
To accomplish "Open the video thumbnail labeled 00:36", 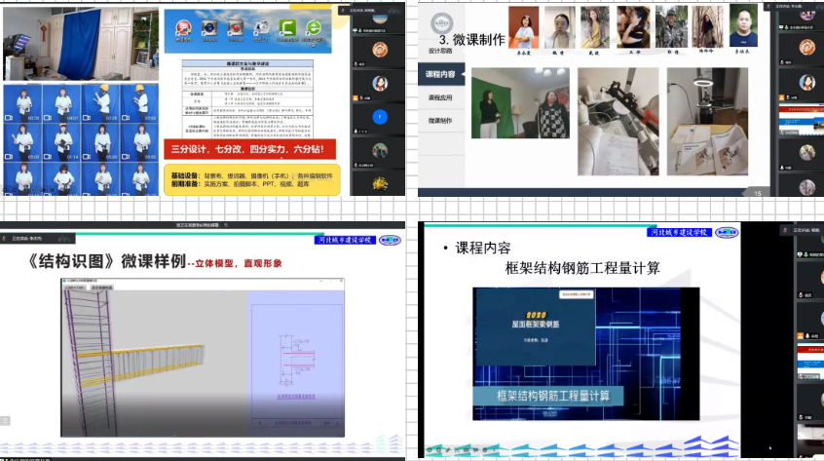I will click(x=22, y=103).
